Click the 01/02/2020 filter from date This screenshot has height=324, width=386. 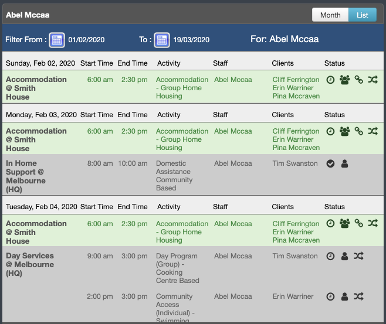[86, 40]
